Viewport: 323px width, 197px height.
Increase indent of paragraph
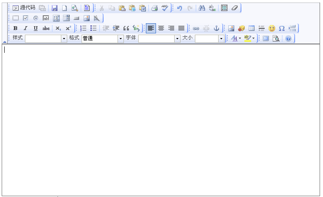click(116, 28)
